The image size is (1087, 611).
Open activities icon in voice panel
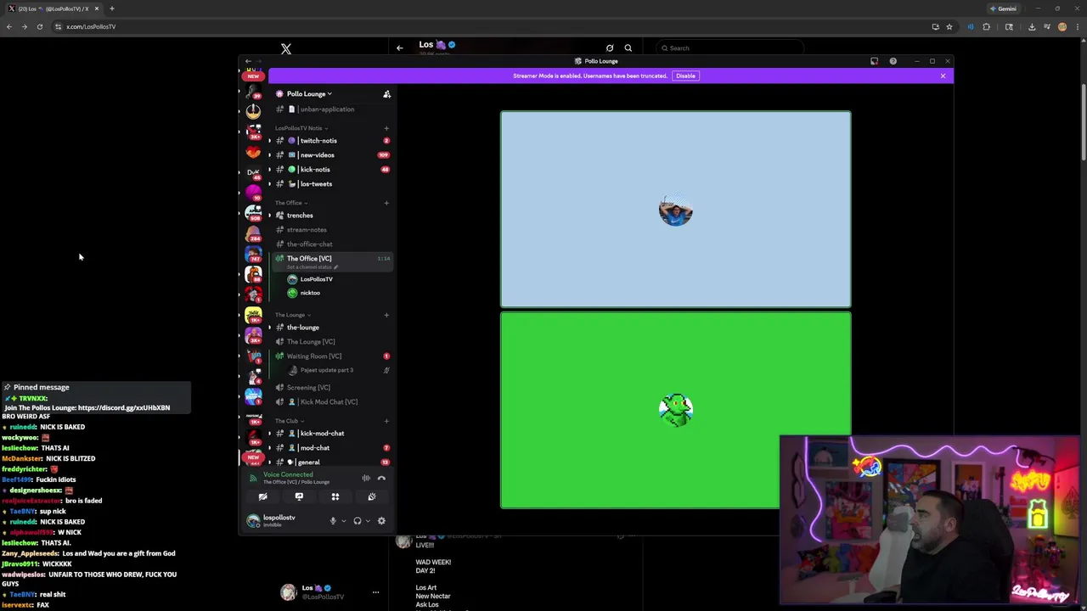pyautogui.click(x=335, y=497)
